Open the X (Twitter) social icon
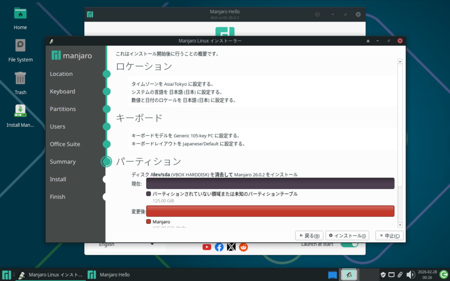450x281 pixels. (232, 247)
